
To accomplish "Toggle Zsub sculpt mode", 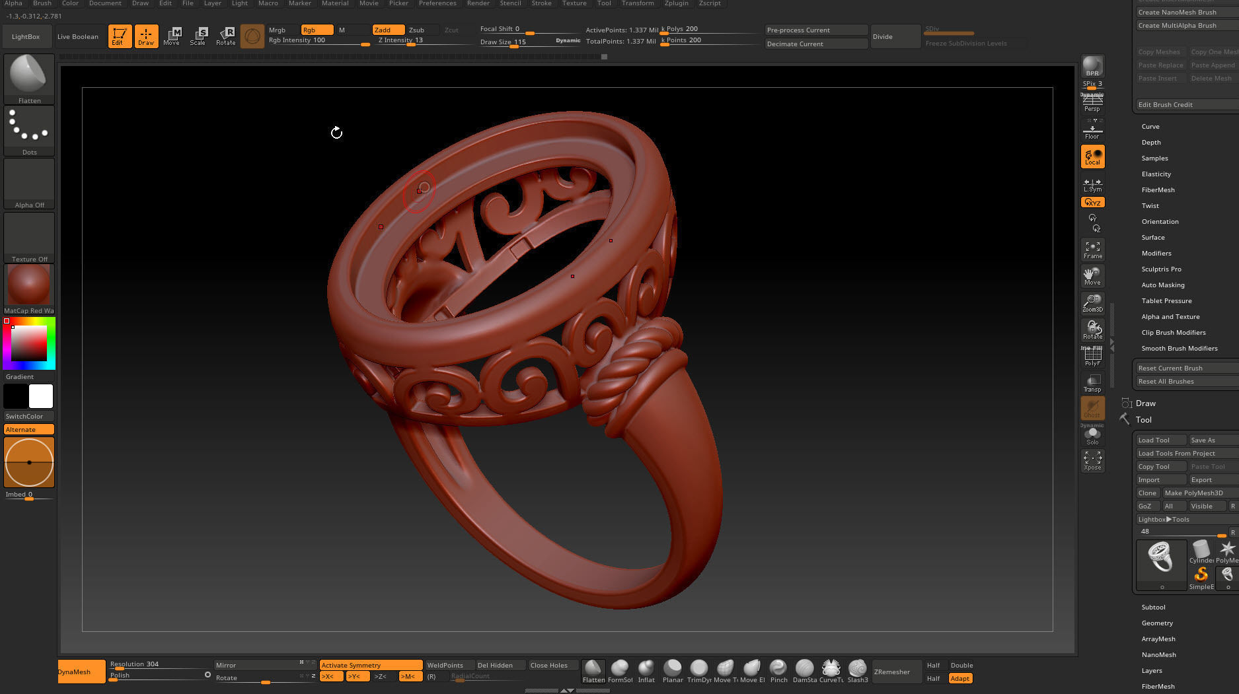I will pos(417,30).
